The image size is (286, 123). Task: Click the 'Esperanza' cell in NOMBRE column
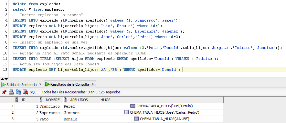[x=51, y=113]
